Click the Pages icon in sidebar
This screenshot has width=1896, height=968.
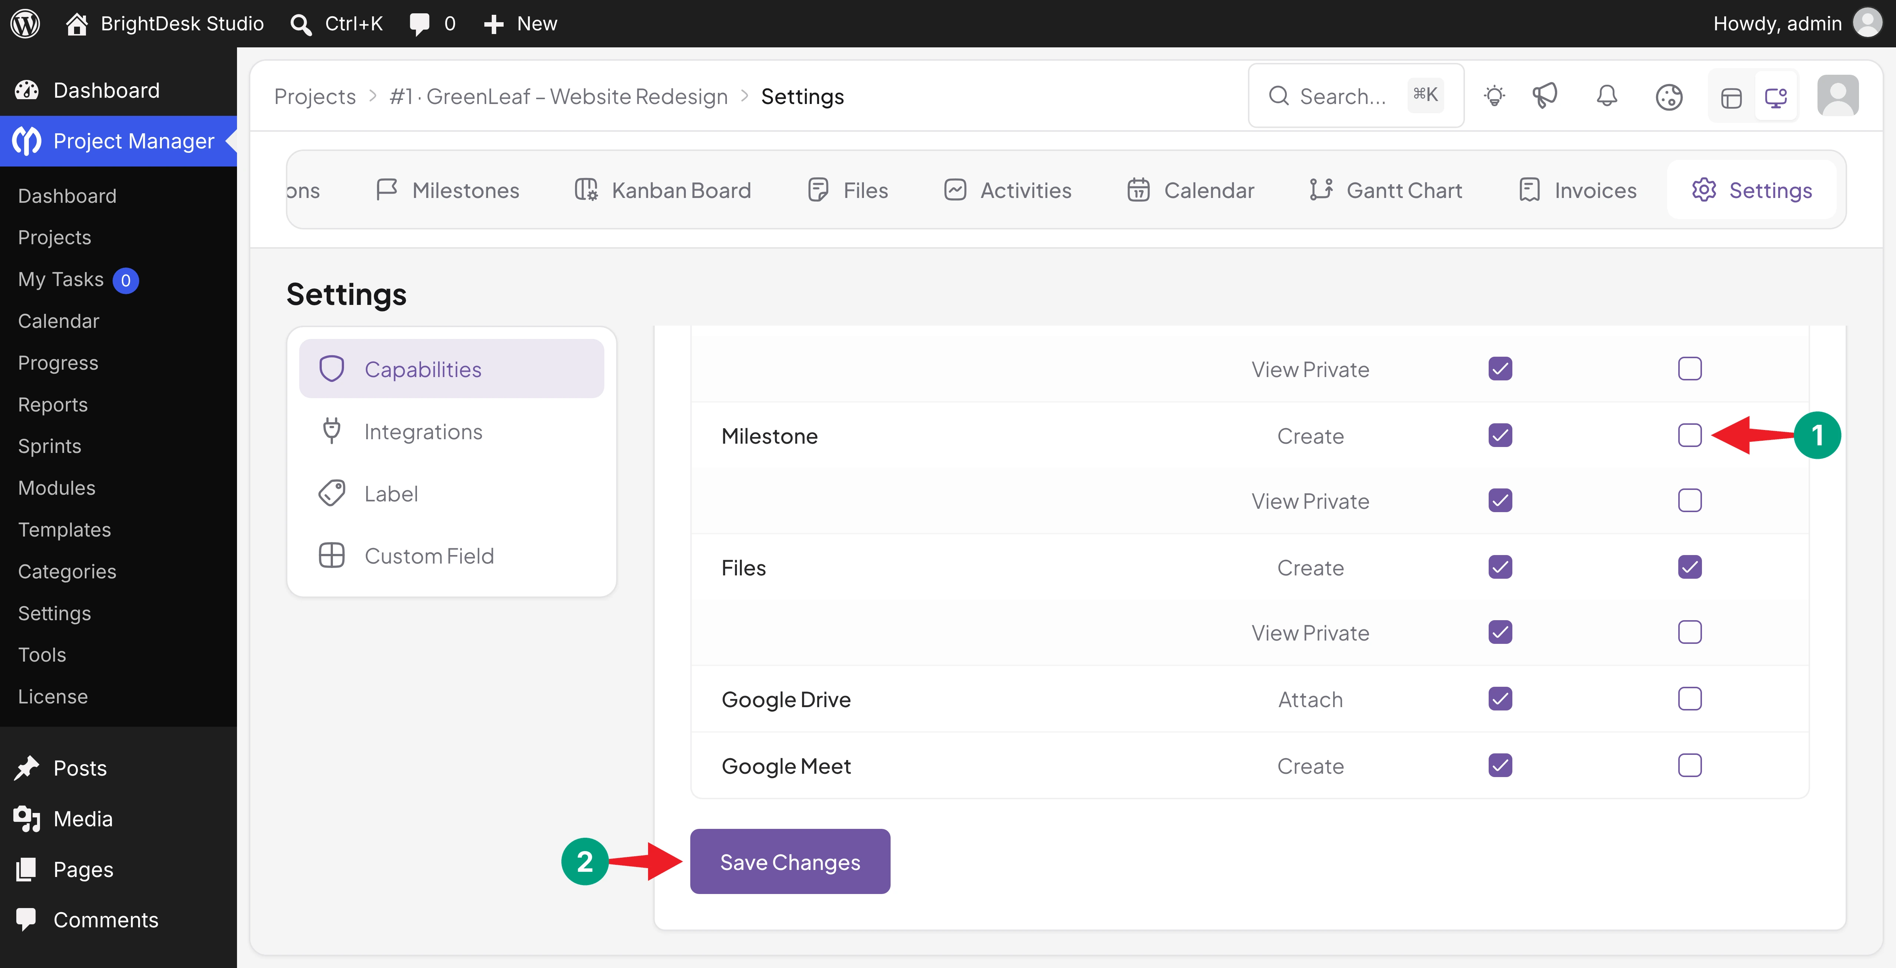tap(27, 870)
